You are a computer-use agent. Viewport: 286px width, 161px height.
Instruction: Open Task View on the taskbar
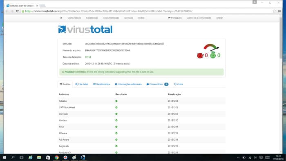pos(22,157)
